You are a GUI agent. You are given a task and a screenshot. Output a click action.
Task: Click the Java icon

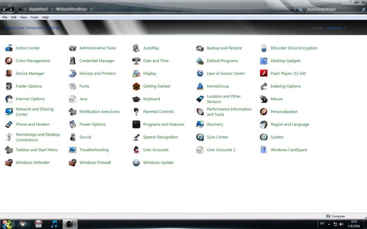72,99
